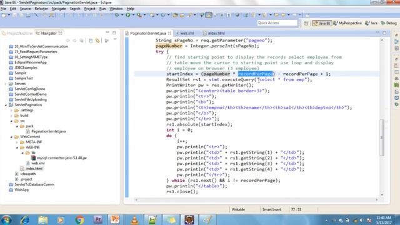Screen dimensions: 400x225
Task: Collapse the WebContent folder
Action: (x=11, y=137)
